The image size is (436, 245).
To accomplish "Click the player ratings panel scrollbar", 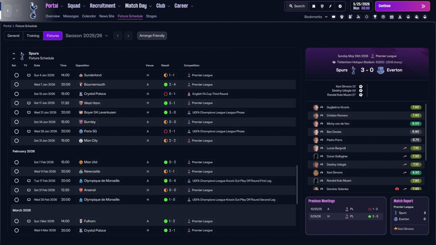I will tap(426, 132).
